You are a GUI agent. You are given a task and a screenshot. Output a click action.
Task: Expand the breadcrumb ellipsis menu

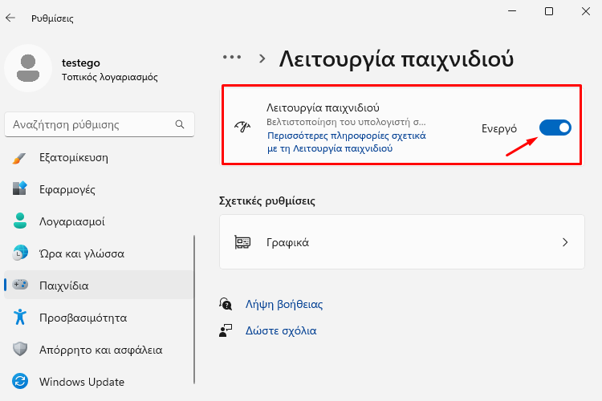coord(232,58)
